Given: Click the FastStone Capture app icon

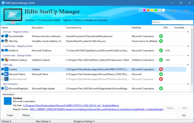Looking at the screenshot, I should [6, 60].
